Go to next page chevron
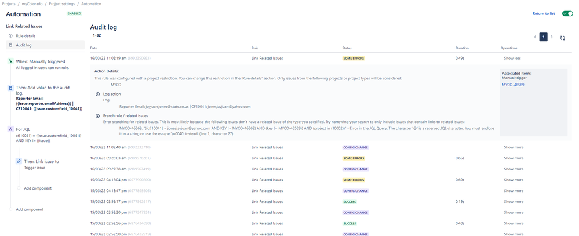This screenshot has height=236, width=579. coord(552,37)
